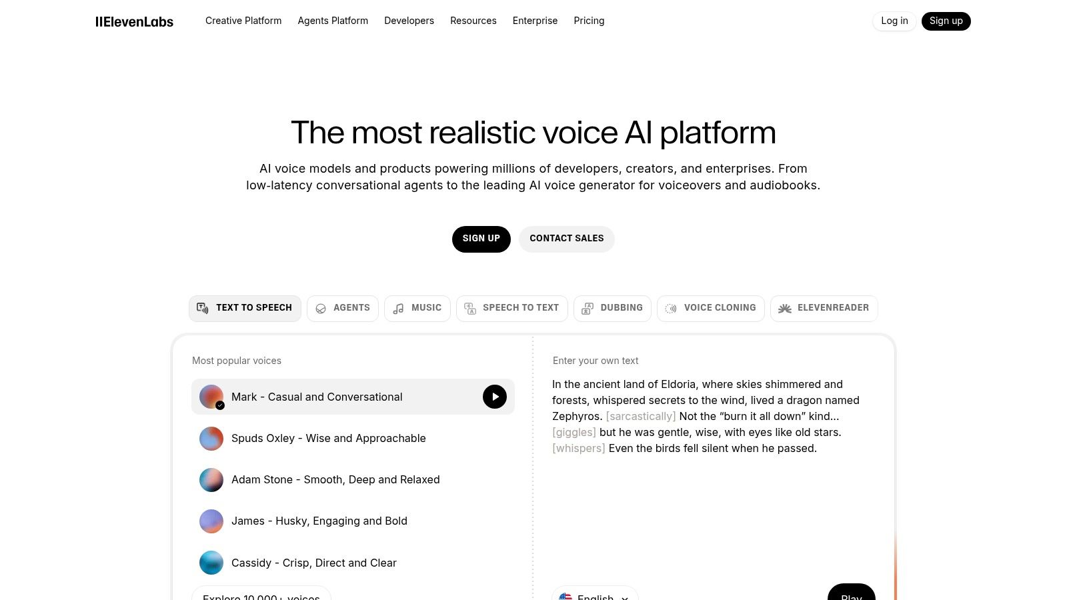The height and width of the screenshot is (600, 1067).
Task: Switch to the Adam Stone voice
Action: coord(335,479)
